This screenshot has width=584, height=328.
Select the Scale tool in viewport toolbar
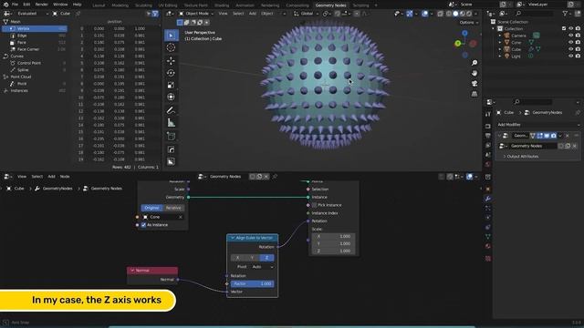171,85
